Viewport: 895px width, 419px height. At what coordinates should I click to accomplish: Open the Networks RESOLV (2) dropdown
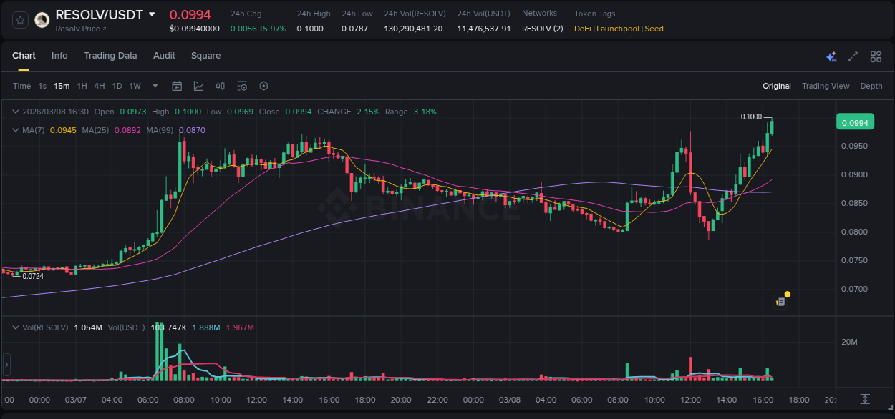(x=543, y=29)
